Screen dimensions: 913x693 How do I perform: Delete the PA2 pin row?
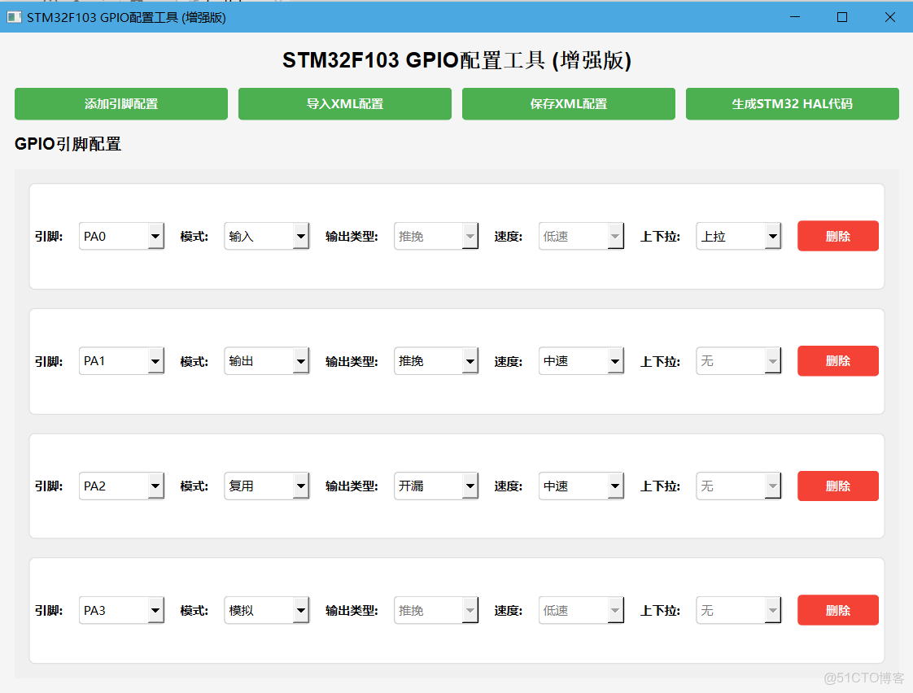838,486
